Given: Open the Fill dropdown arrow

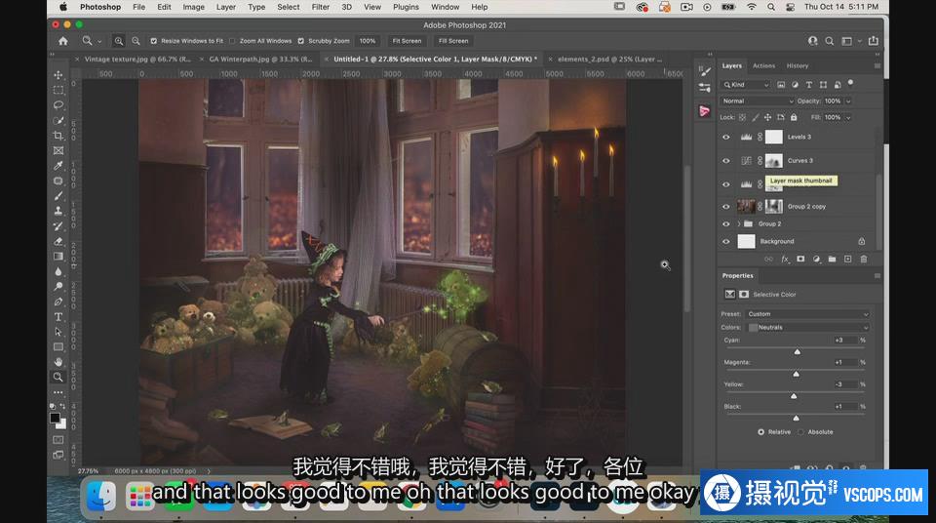Looking at the screenshot, I should point(847,117).
